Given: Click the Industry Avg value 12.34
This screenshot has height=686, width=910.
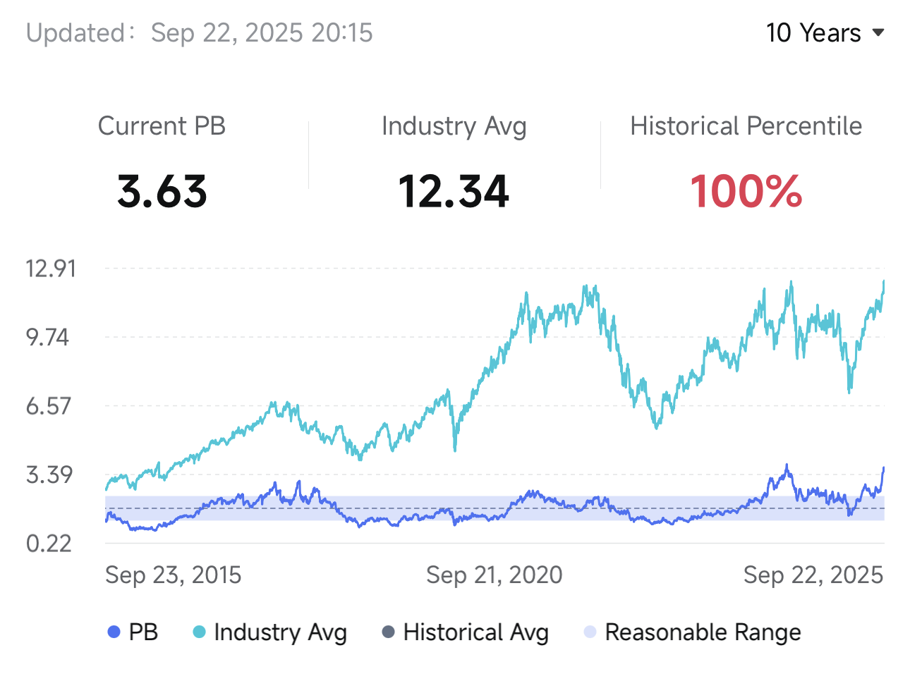Looking at the screenshot, I should point(454,191).
